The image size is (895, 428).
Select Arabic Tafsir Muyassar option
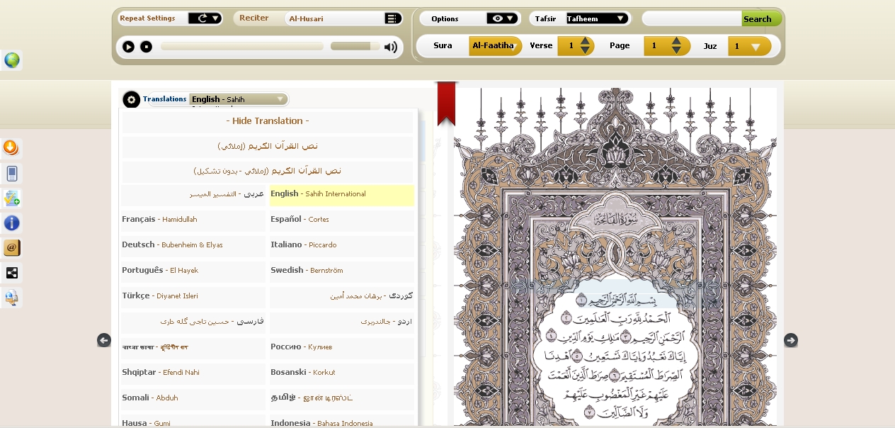pyautogui.click(x=193, y=194)
